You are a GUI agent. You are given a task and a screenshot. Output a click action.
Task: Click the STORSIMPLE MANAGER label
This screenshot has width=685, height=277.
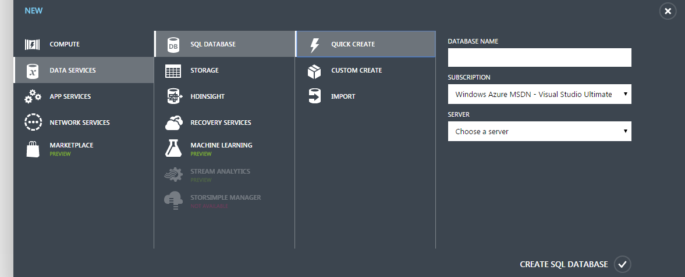point(225,197)
